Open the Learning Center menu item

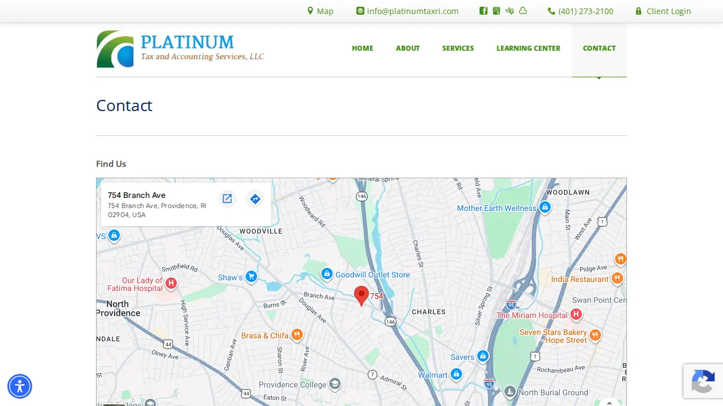pyautogui.click(x=528, y=48)
